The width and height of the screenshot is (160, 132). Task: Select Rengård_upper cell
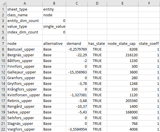click(25, 106)
